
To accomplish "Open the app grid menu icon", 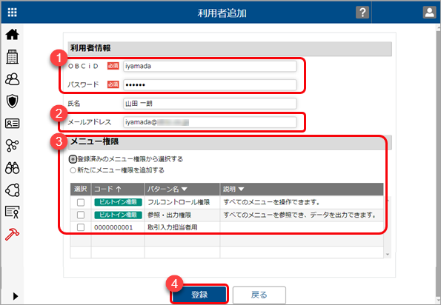I will [x=12, y=13].
